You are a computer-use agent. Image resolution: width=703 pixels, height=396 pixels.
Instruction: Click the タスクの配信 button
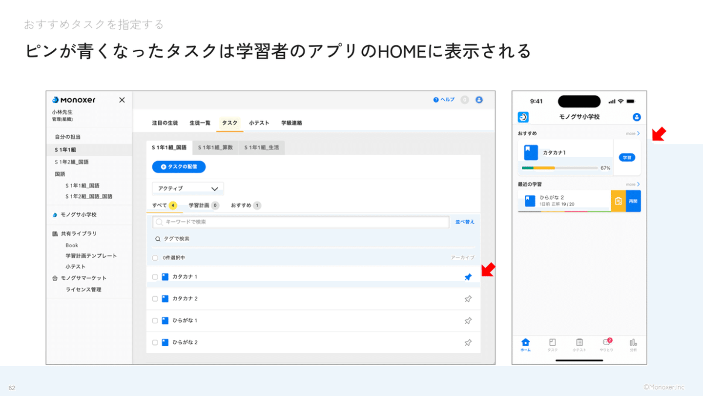coord(179,167)
